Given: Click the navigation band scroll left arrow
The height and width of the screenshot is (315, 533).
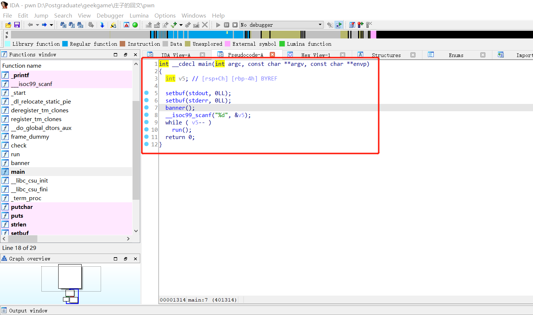Looking at the screenshot, I should click(x=6, y=33).
